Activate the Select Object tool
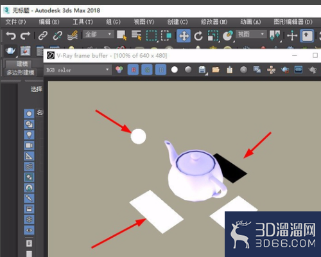Image resolution: width=321 pixels, height=257 pixels. tap(122, 35)
